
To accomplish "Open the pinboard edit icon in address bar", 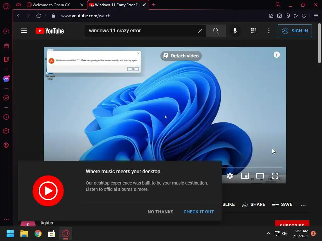I will tap(271, 16).
